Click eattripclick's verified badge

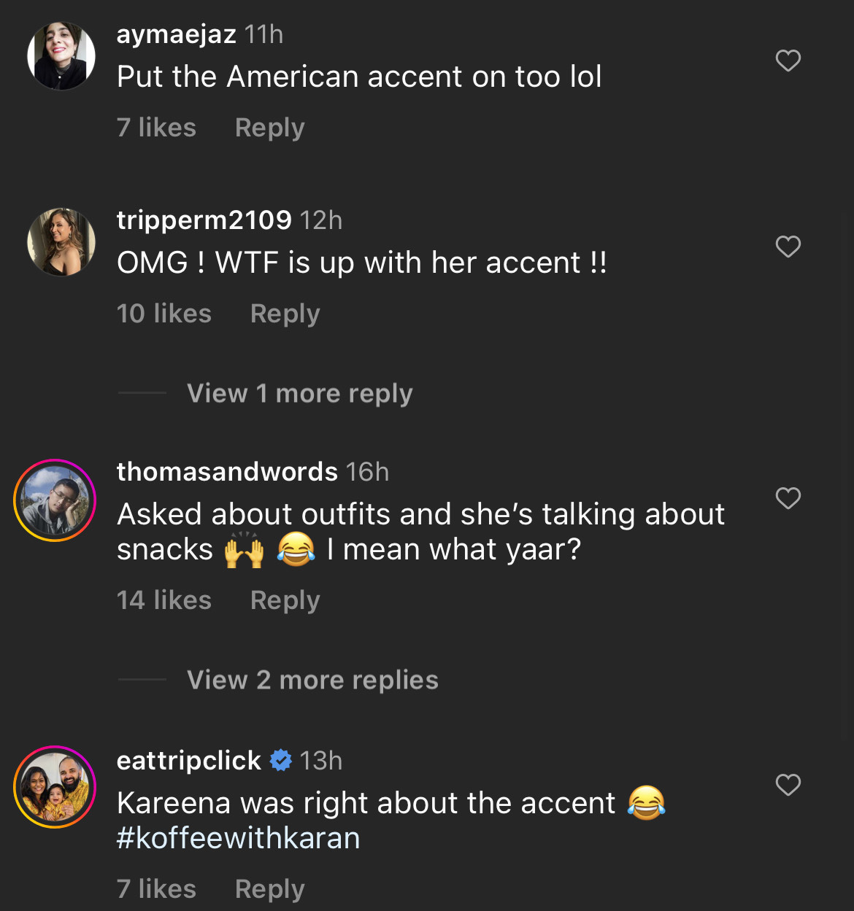[281, 760]
